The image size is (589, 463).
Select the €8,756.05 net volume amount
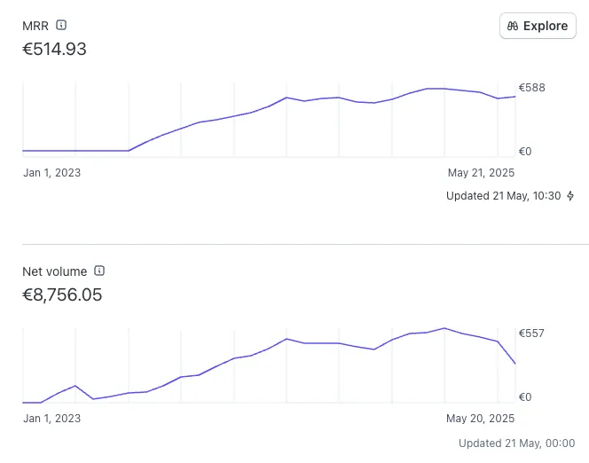(x=62, y=294)
